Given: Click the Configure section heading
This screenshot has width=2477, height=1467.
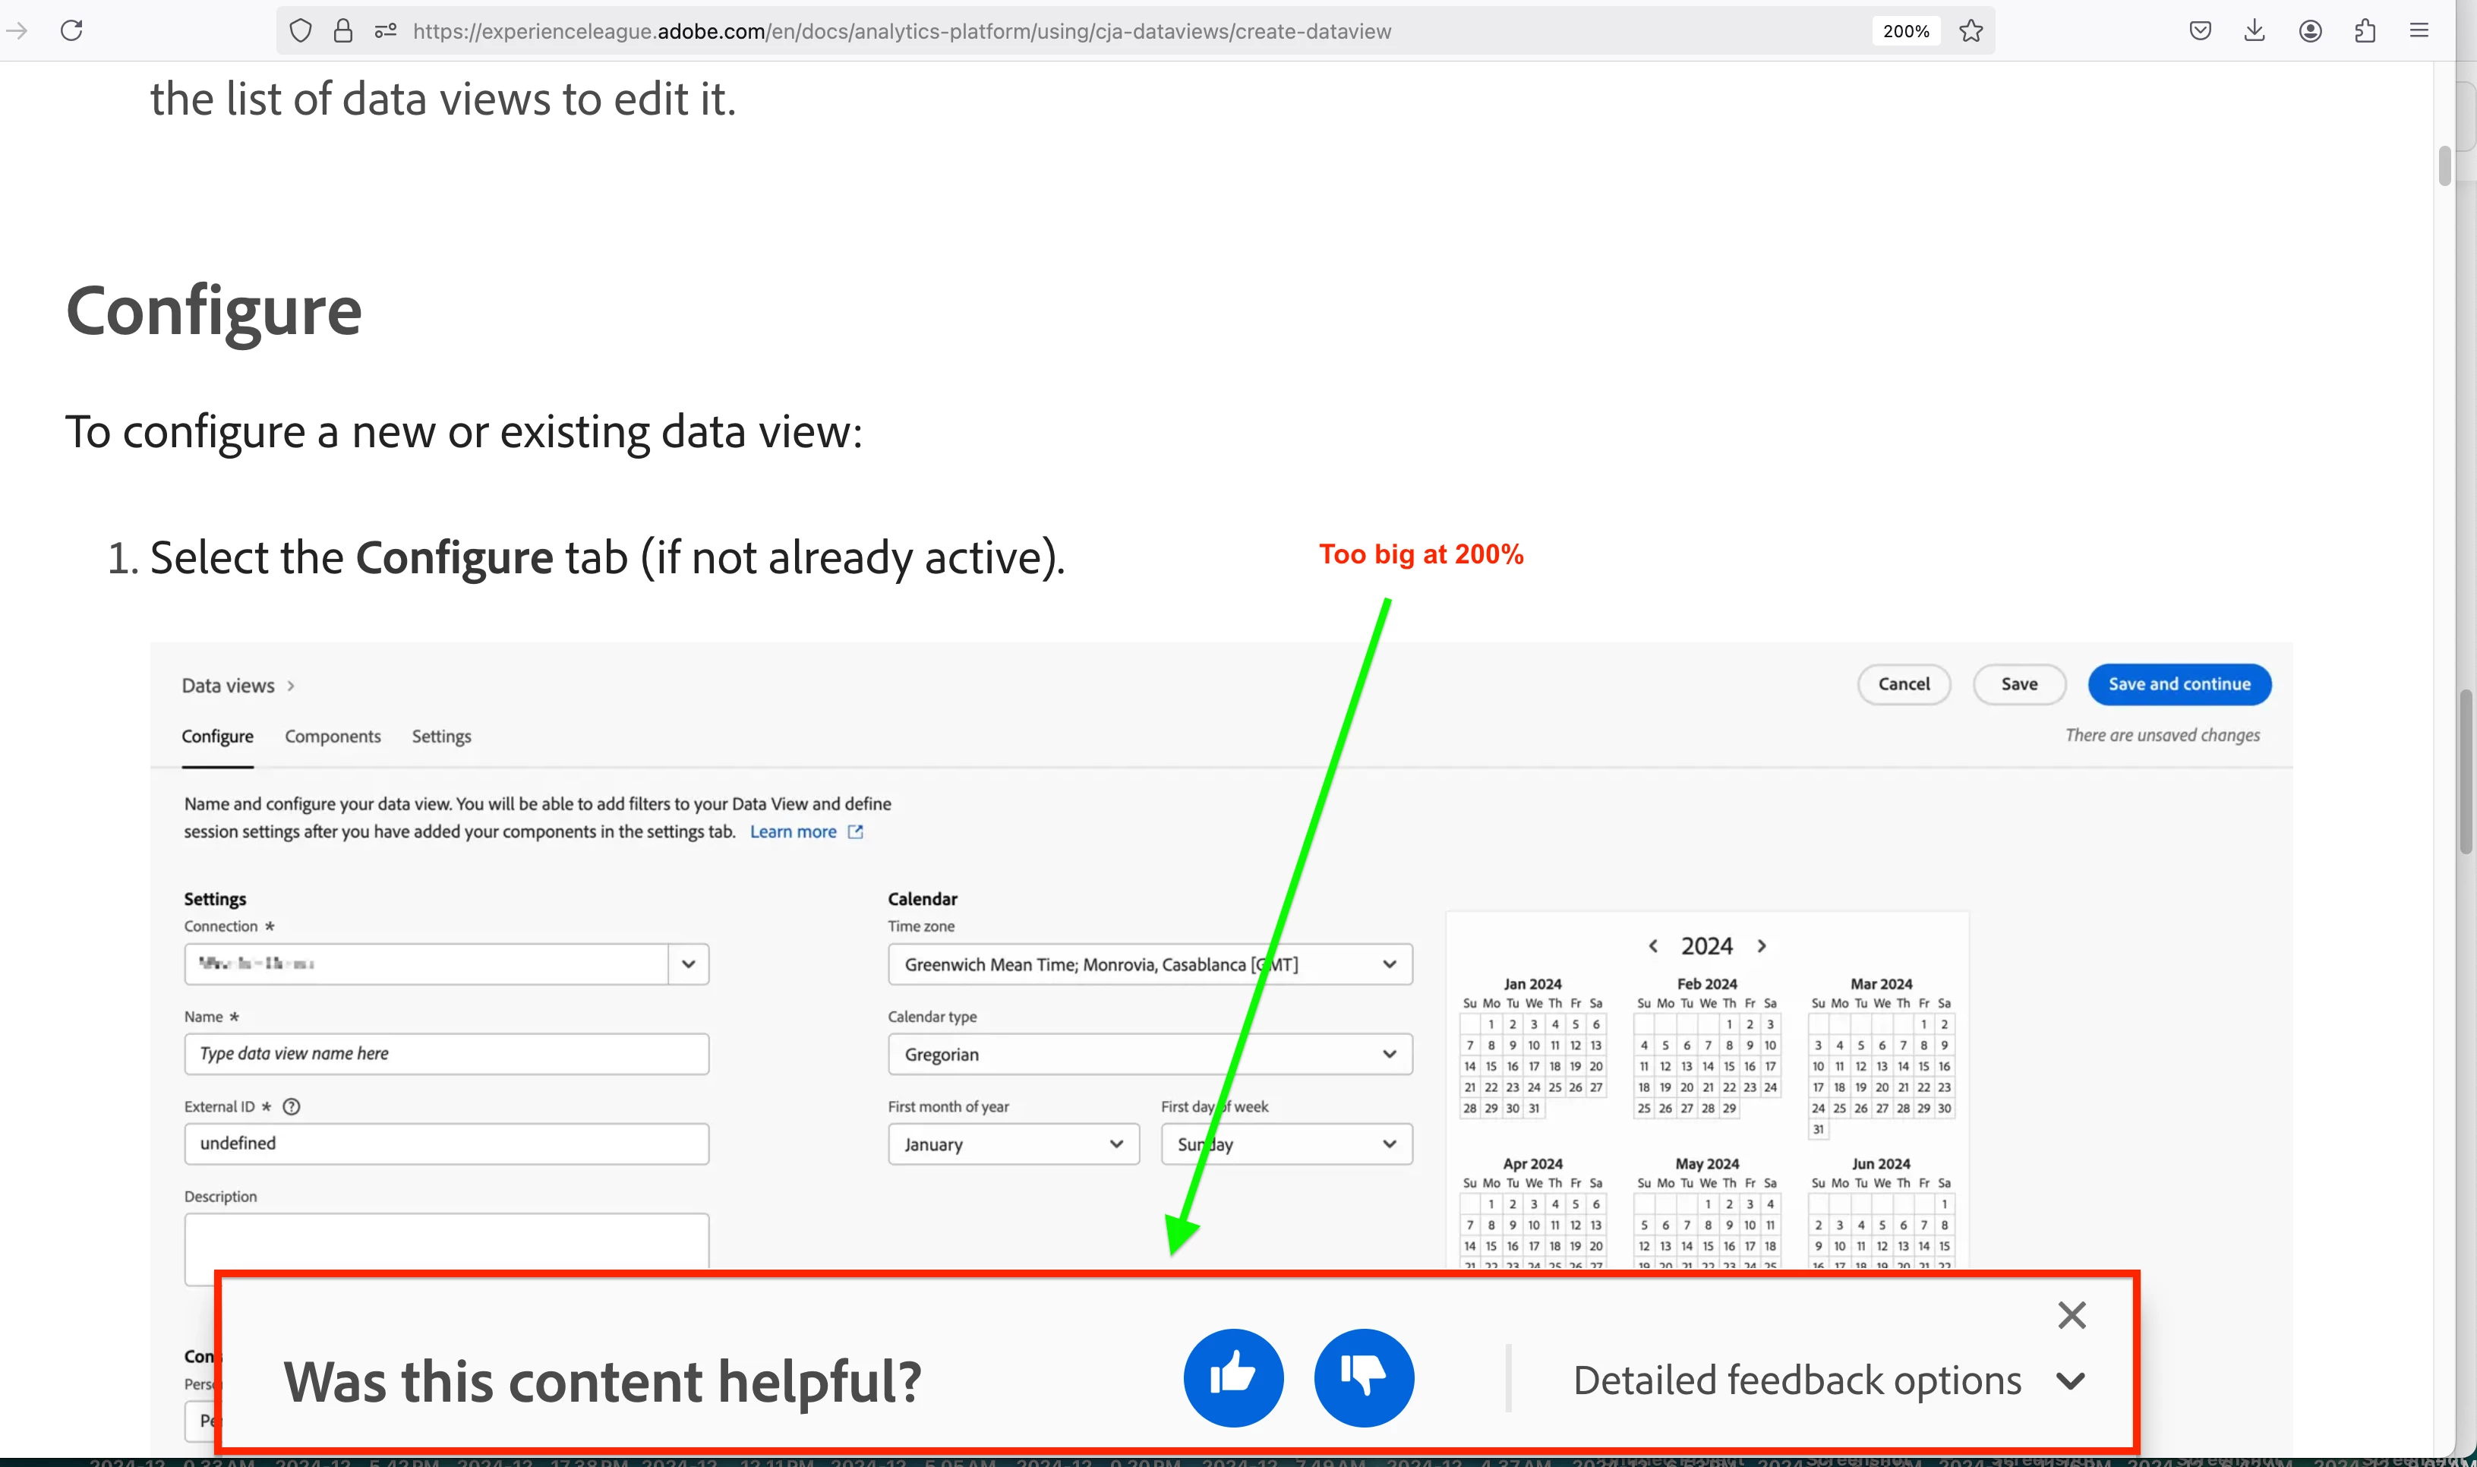Looking at the screenshot, I should (213, 311).
